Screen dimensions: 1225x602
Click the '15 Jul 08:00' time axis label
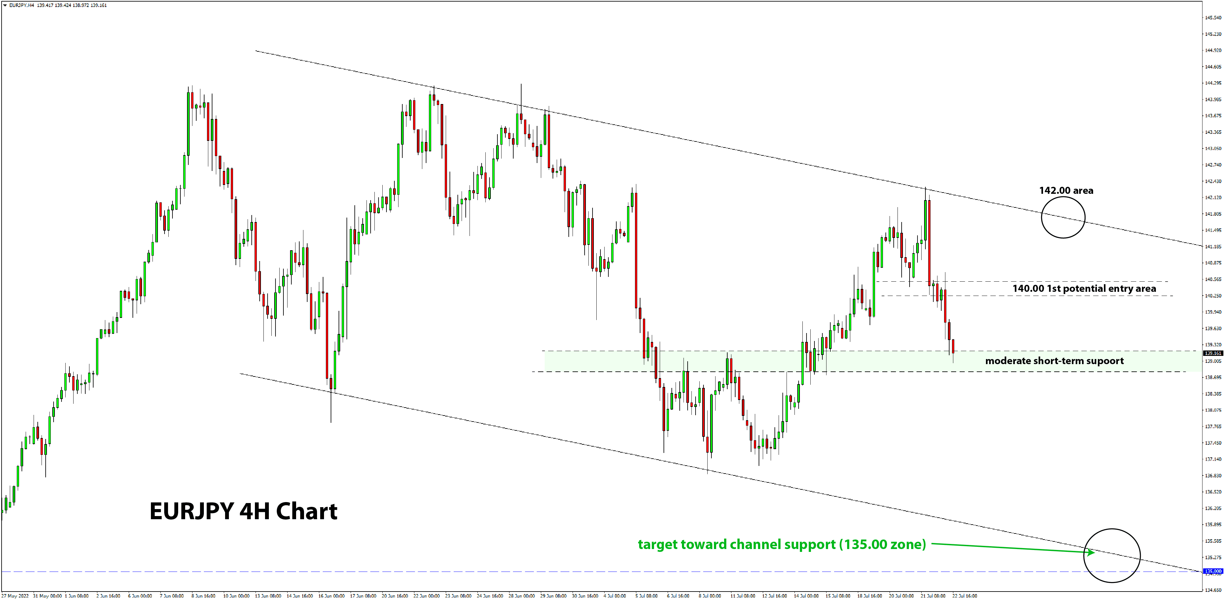click(x=838, y=596)
